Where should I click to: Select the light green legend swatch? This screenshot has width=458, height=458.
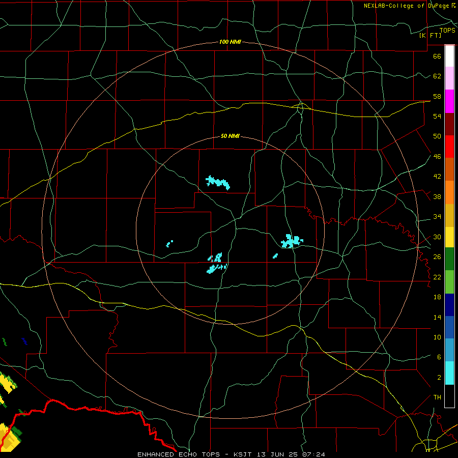point(449,282)
